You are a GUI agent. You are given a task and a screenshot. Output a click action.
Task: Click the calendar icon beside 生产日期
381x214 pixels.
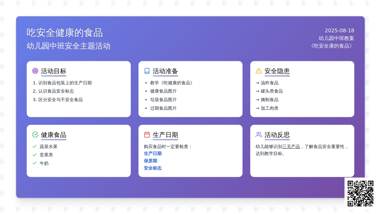[147, 135]
